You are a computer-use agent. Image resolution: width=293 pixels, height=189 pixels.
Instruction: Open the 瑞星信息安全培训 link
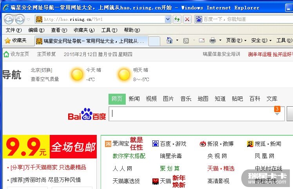click(x=221, y=54)
